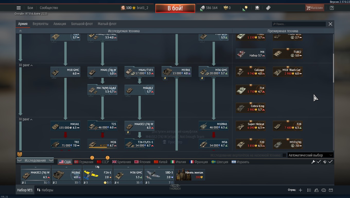Expand the T25 vehicle group
Image resolution: width=350 pixels, height=198 pixels.
tap(102, 126)
